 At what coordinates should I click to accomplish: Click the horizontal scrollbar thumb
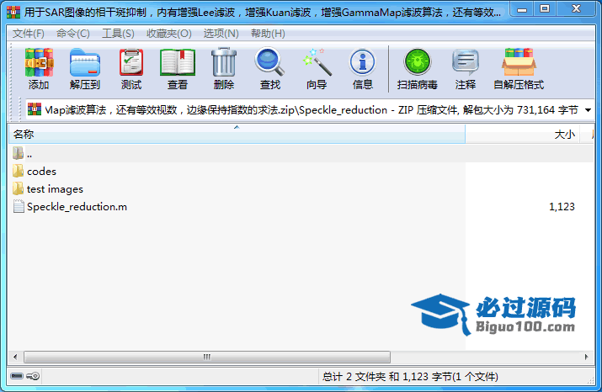[x=207, y=358]
